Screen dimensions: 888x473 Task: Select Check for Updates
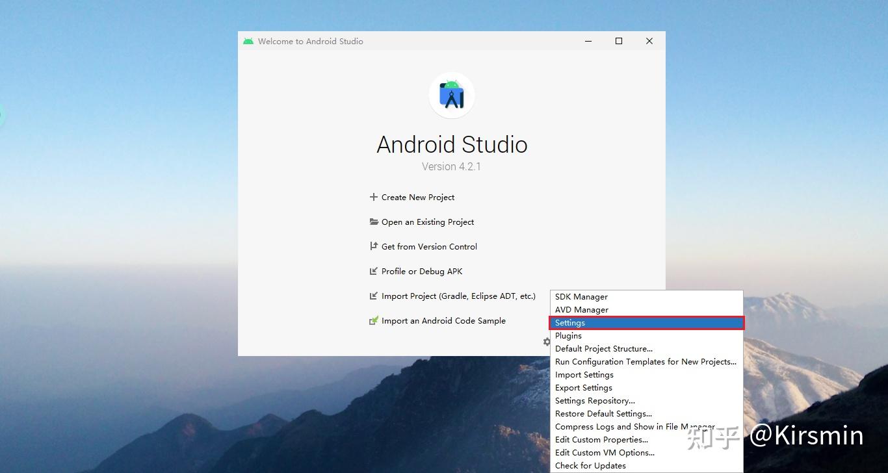pyautogui.click(x=590, y=465)
